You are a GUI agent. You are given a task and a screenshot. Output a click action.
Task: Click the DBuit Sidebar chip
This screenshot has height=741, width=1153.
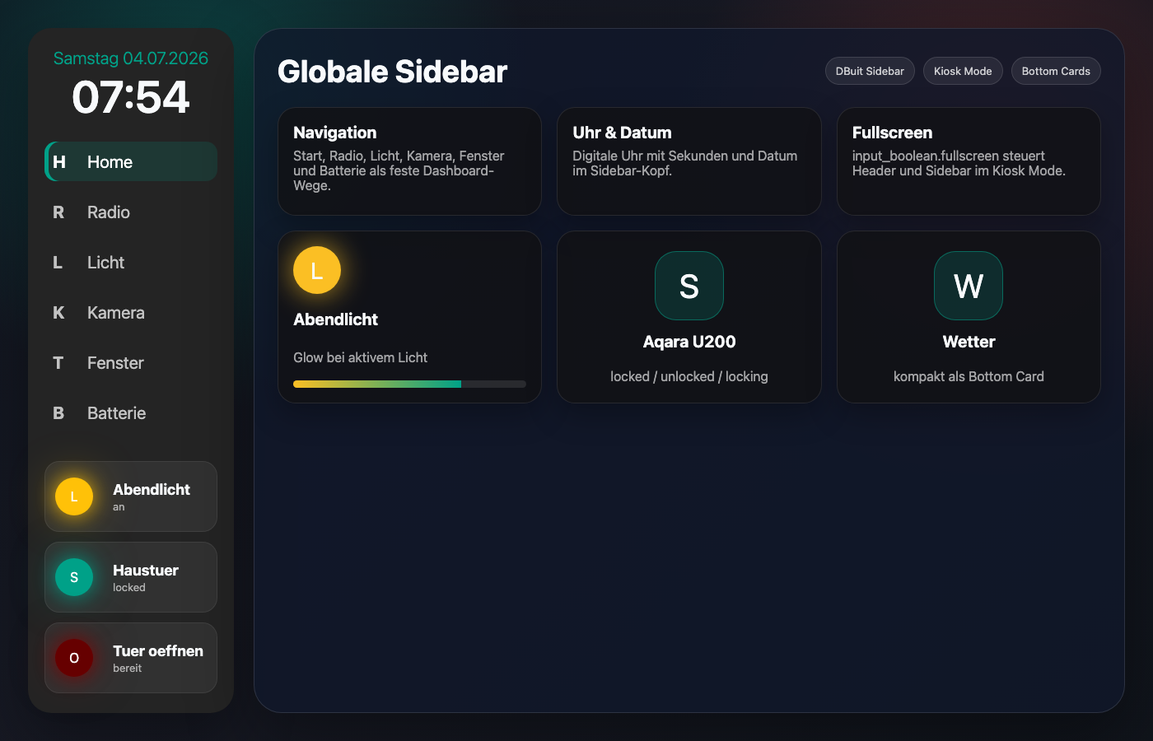[870, 71]
